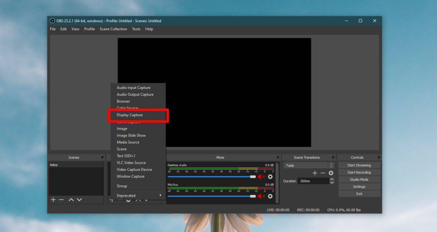Add a new scene with the plus icon

click(53, 200)
